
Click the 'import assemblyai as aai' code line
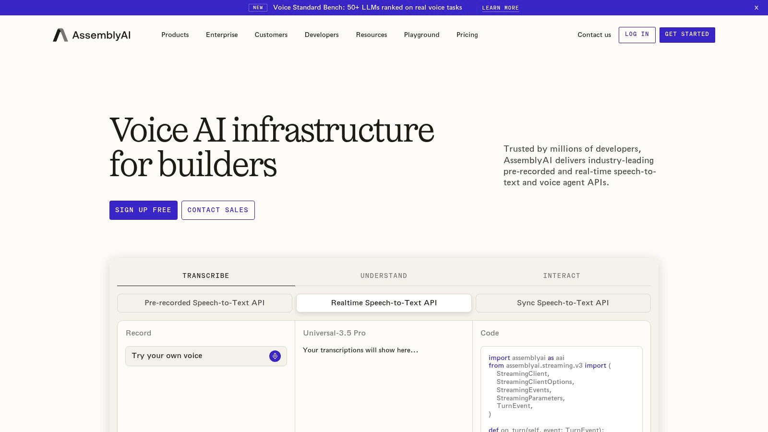click(x=527, y=358)
